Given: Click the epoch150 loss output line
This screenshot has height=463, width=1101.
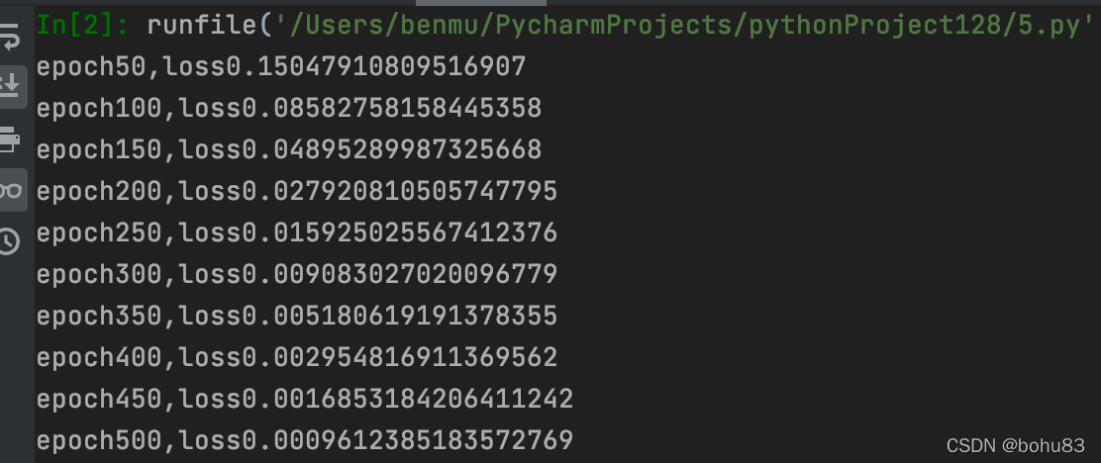Looking at the screenshot, I should 288,149.
